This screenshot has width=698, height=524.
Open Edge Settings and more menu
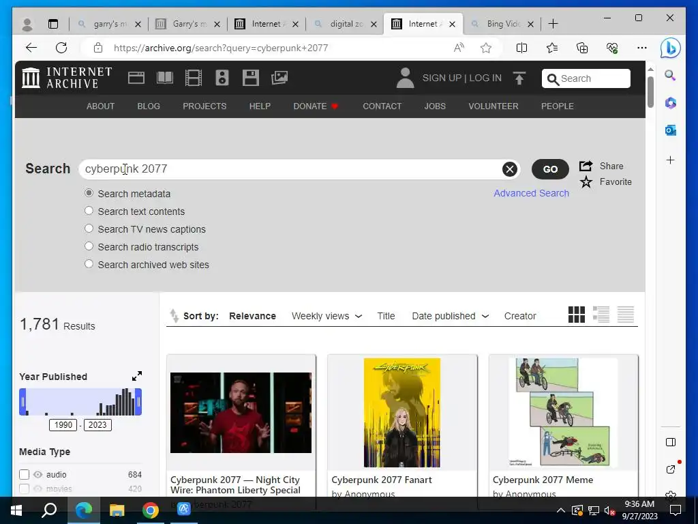[x=642, y=48]
